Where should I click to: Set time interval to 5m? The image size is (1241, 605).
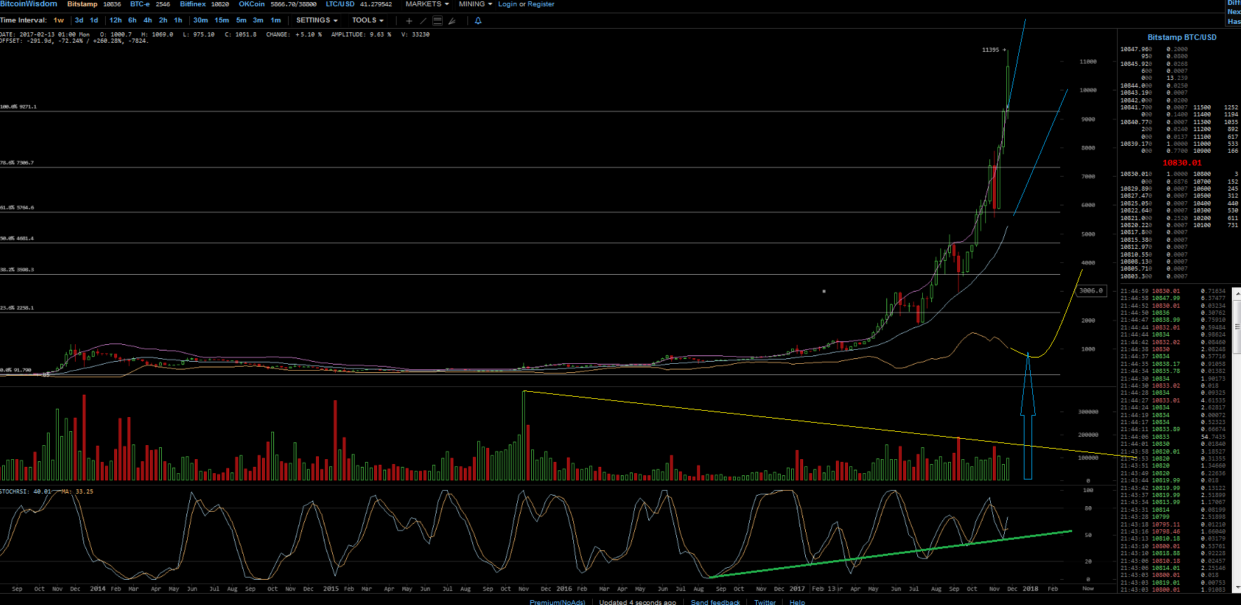pos(241,20)
